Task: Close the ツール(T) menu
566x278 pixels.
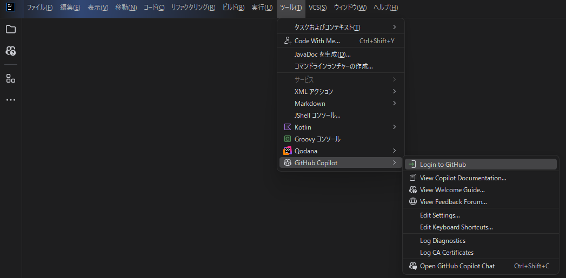Action: (291, 8)
